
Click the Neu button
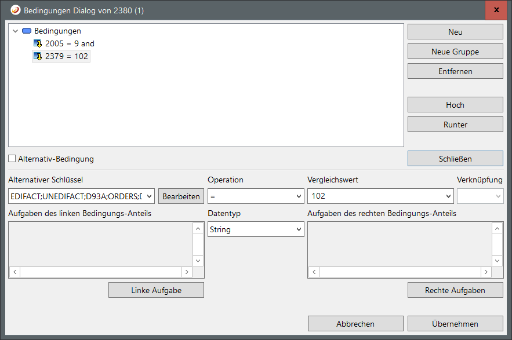[x=455, y=32]
